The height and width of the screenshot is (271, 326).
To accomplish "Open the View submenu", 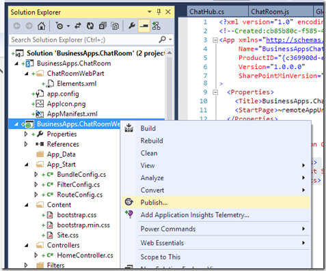I will pos(216,165).
